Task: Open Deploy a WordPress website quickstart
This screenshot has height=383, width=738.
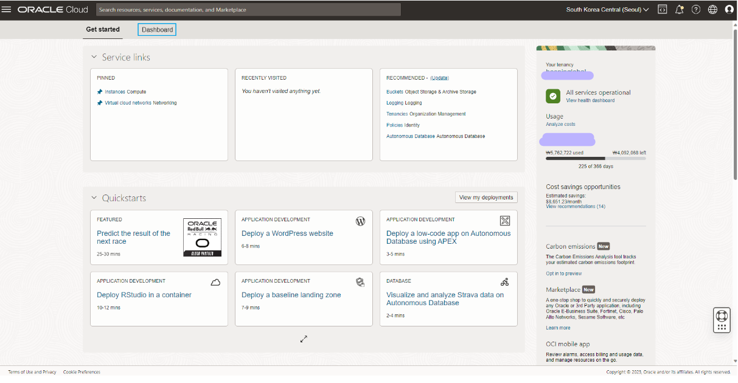Action: [x=287, y=233]
